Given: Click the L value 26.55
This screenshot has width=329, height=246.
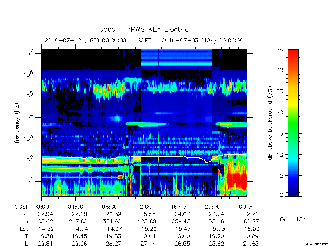Looking at the screenshot, I should [182, 244].
